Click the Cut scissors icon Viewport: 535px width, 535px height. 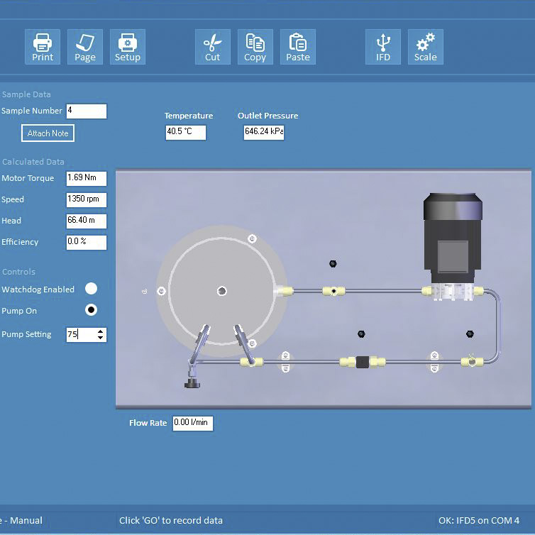click(x=212, y=47)
